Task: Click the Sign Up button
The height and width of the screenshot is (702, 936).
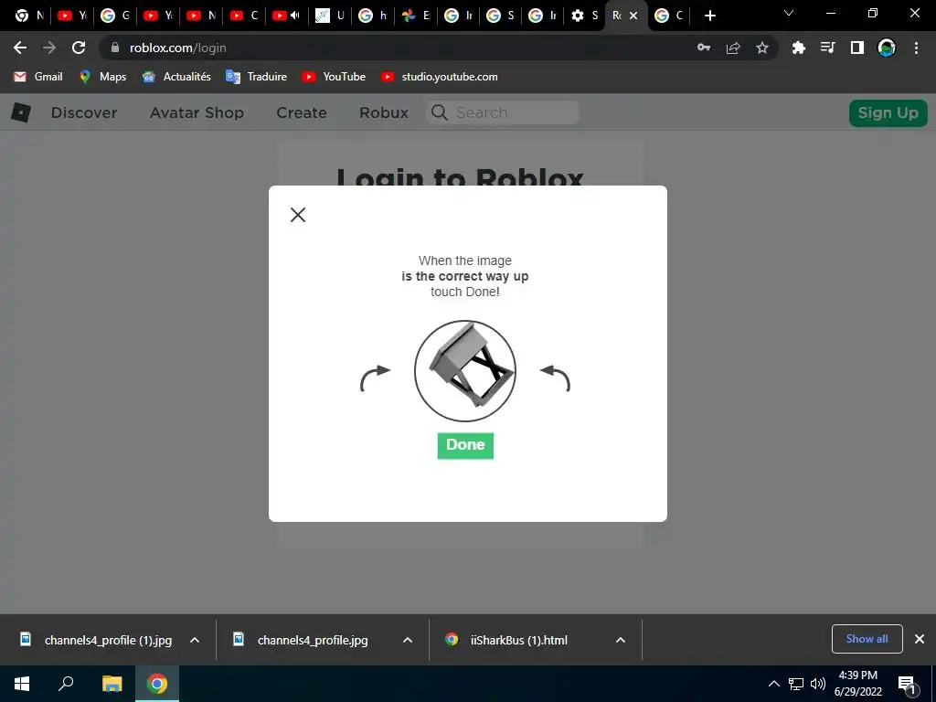Action: pos(888,112)
